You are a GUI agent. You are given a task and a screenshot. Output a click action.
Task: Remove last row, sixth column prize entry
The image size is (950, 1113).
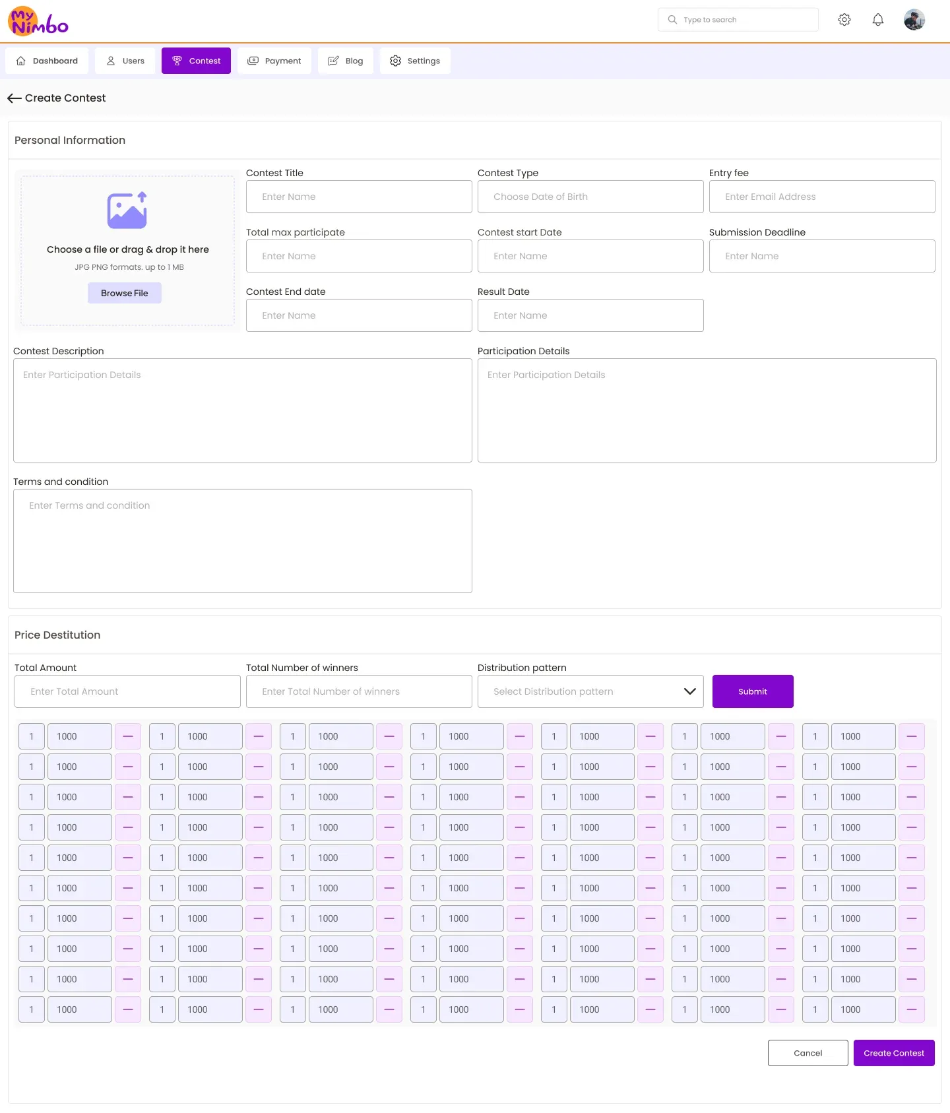tap(781, 1009)
